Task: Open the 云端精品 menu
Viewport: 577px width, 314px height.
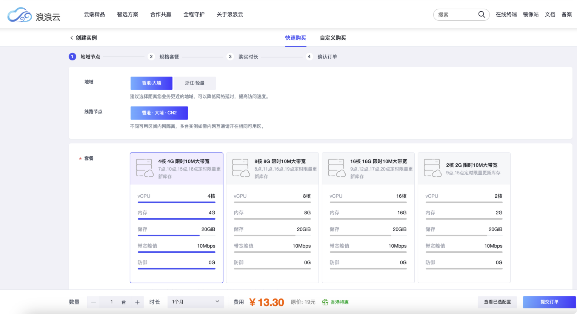Action: click(94, 14)
